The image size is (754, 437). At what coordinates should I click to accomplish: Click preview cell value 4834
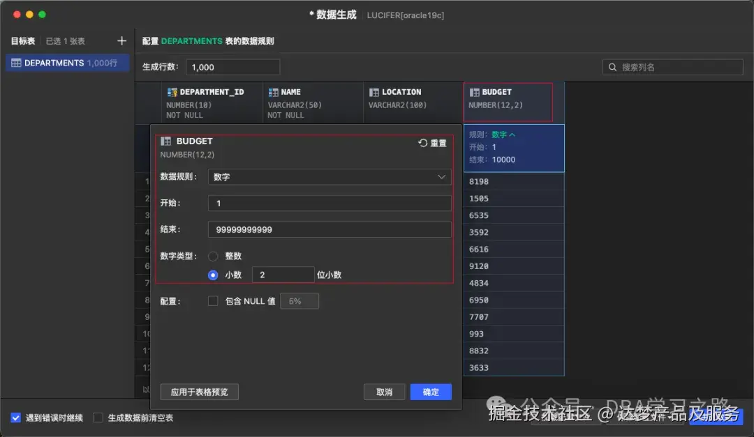pos(514,283)
